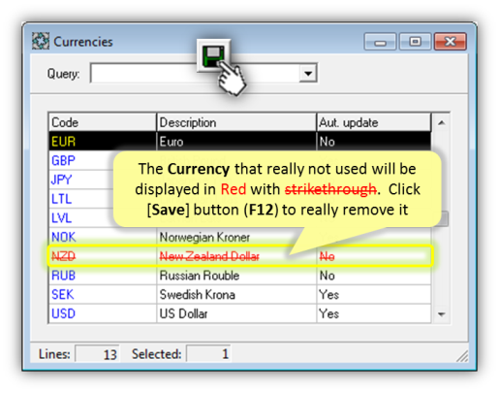499x393 pixels.
Task: Sort by the Description column header
Action: click(x=236, y=122)
